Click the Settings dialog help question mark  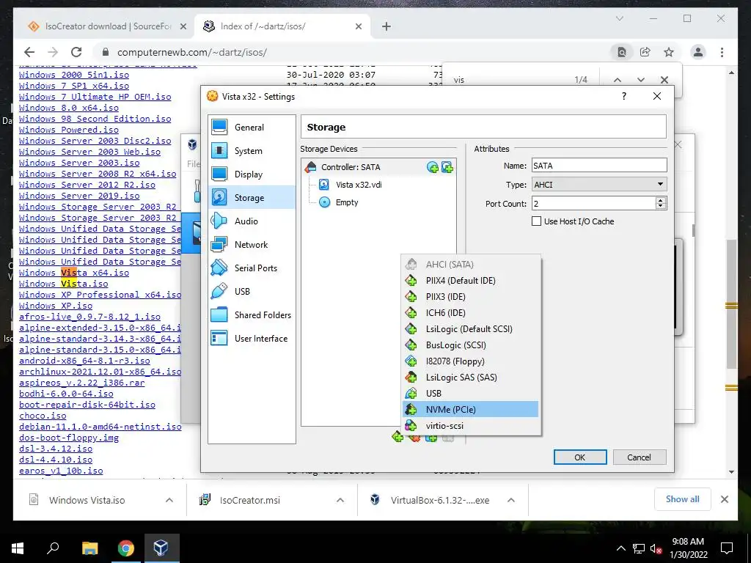pyautogui.click(x=623, y=96)
